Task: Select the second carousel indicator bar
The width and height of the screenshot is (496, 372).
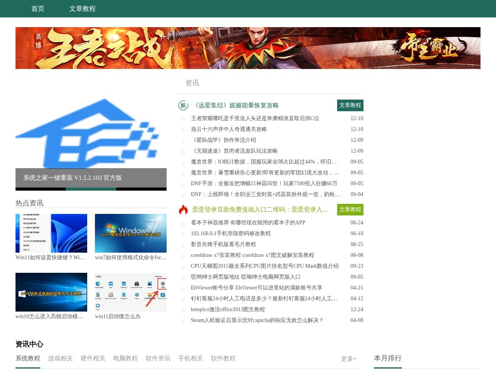Action: point(91,189)
